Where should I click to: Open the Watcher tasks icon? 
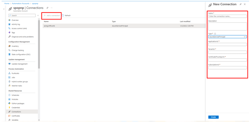[x=9, y=86]
